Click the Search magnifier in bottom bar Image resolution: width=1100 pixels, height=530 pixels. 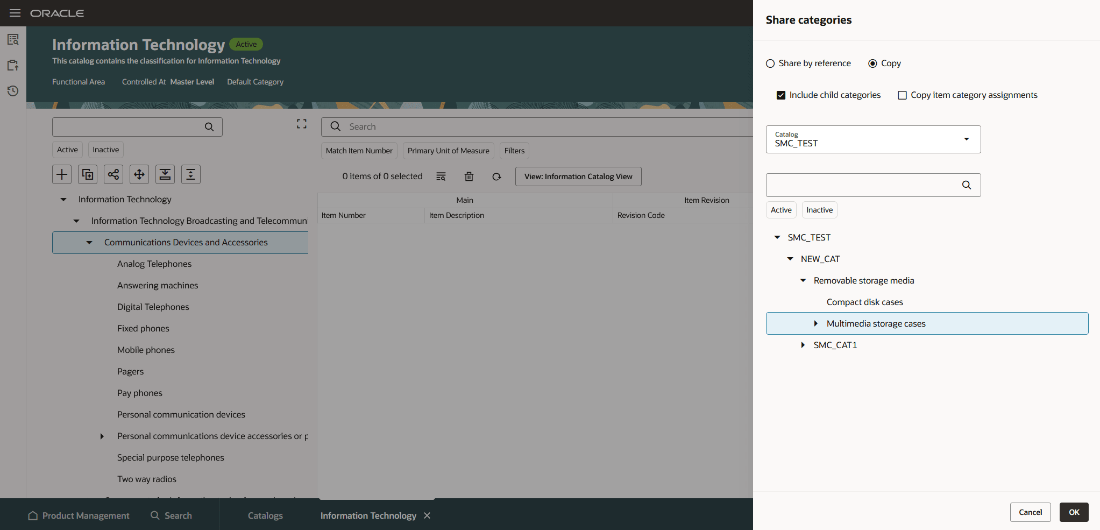(x=155, y=515)
